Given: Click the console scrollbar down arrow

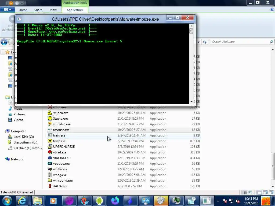Looking at the screenshot, I should pos(191,102).
